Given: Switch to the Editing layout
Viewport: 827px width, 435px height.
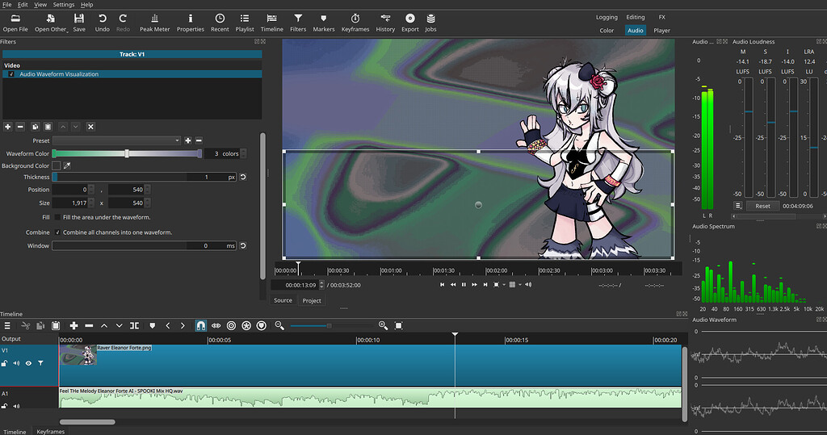Looking at the screenshot, I should 635,18.
